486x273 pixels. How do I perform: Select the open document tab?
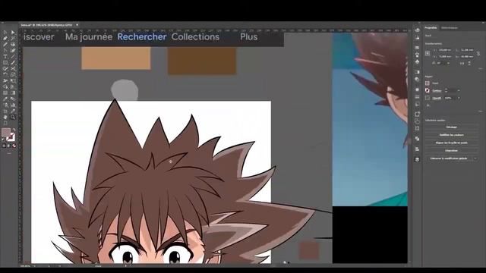[x=46, y=25]
